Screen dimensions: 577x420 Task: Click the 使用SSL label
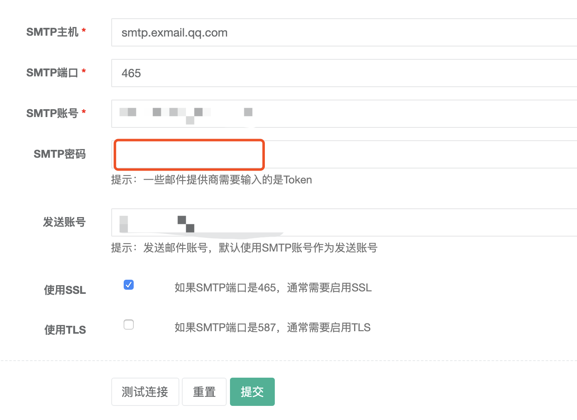tap(65, 290)
